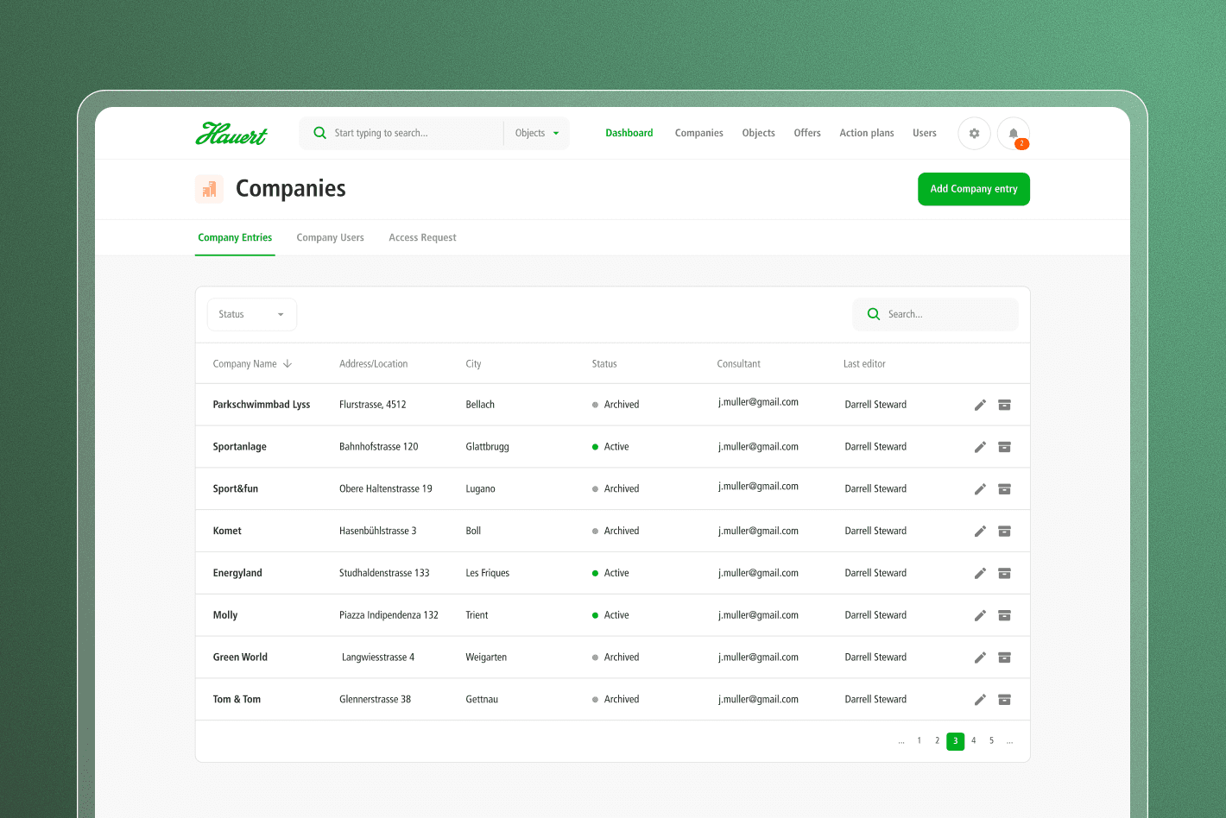Go to page 1
Image resolution: width=1226 pixels, height=818 pixels.
click(919, 741)
